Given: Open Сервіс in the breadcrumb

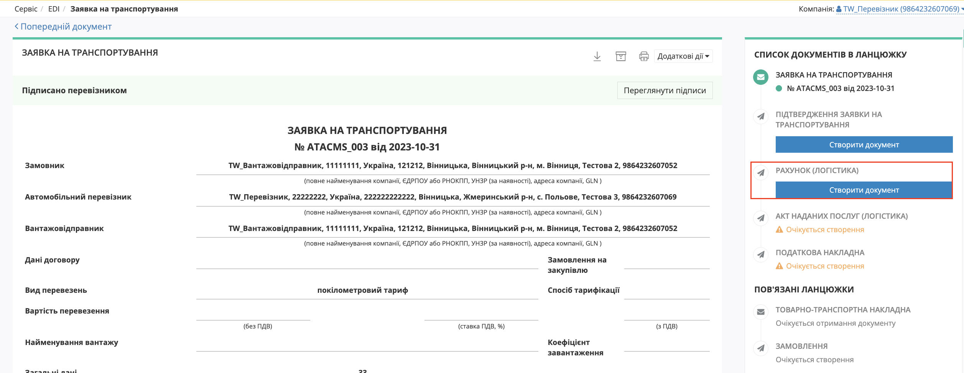Looking at the screenshot, I should (26, 9).
